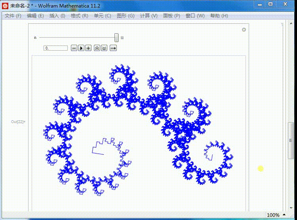This screenshot has width=297, height=220.
Task: Select the output cell bracket at right
Action: coord(282,118)
